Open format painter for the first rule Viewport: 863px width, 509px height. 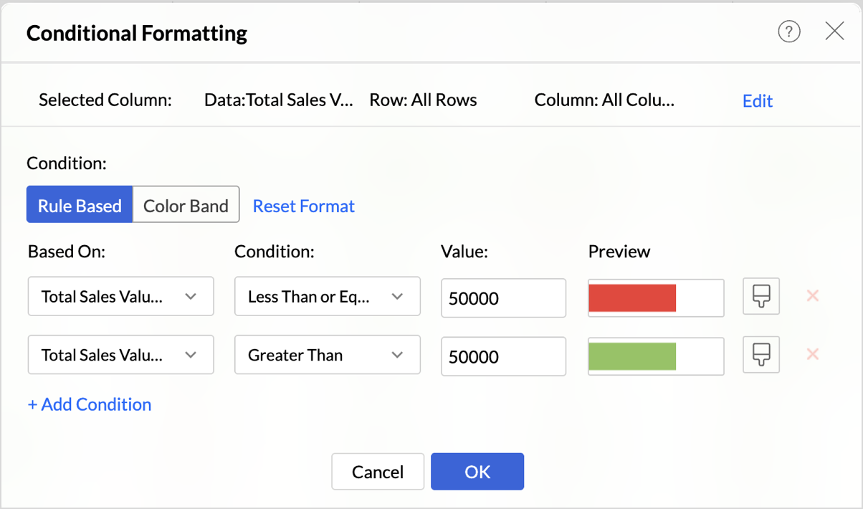coord(761,296)
